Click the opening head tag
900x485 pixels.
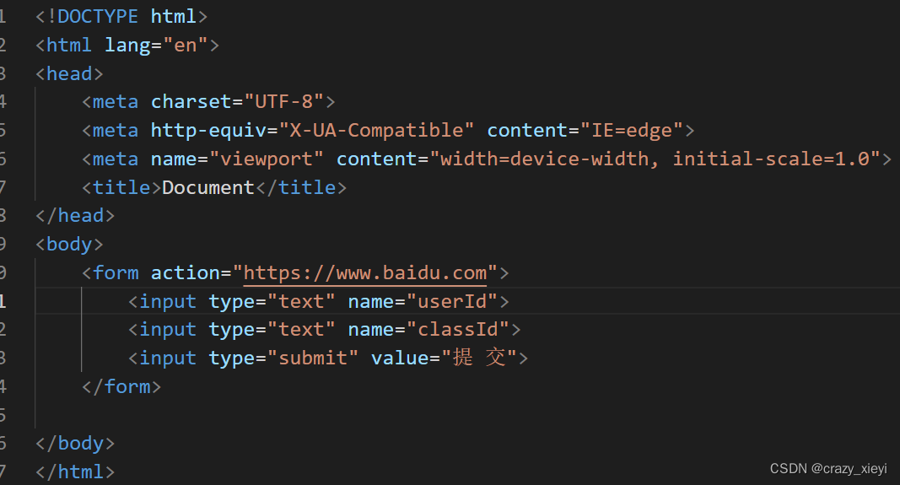[69, 74]
